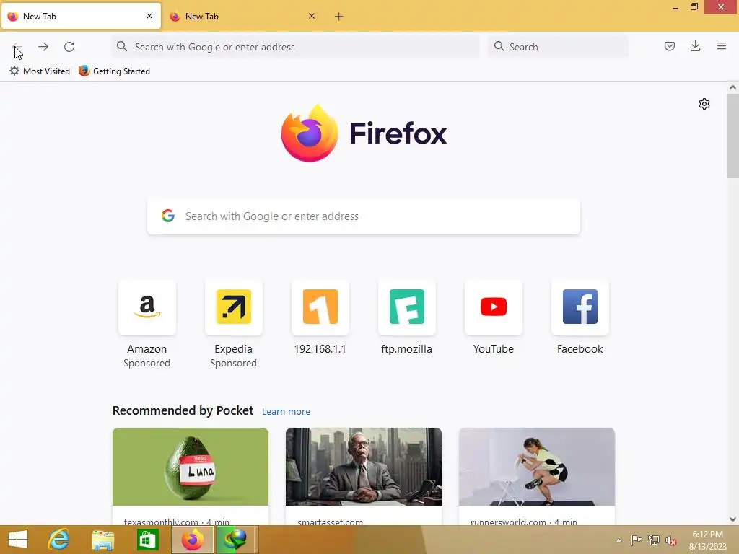The image size is (739, 554).
Task: Click the page's vertical scrollbar thumb
Action: [733, 136]
